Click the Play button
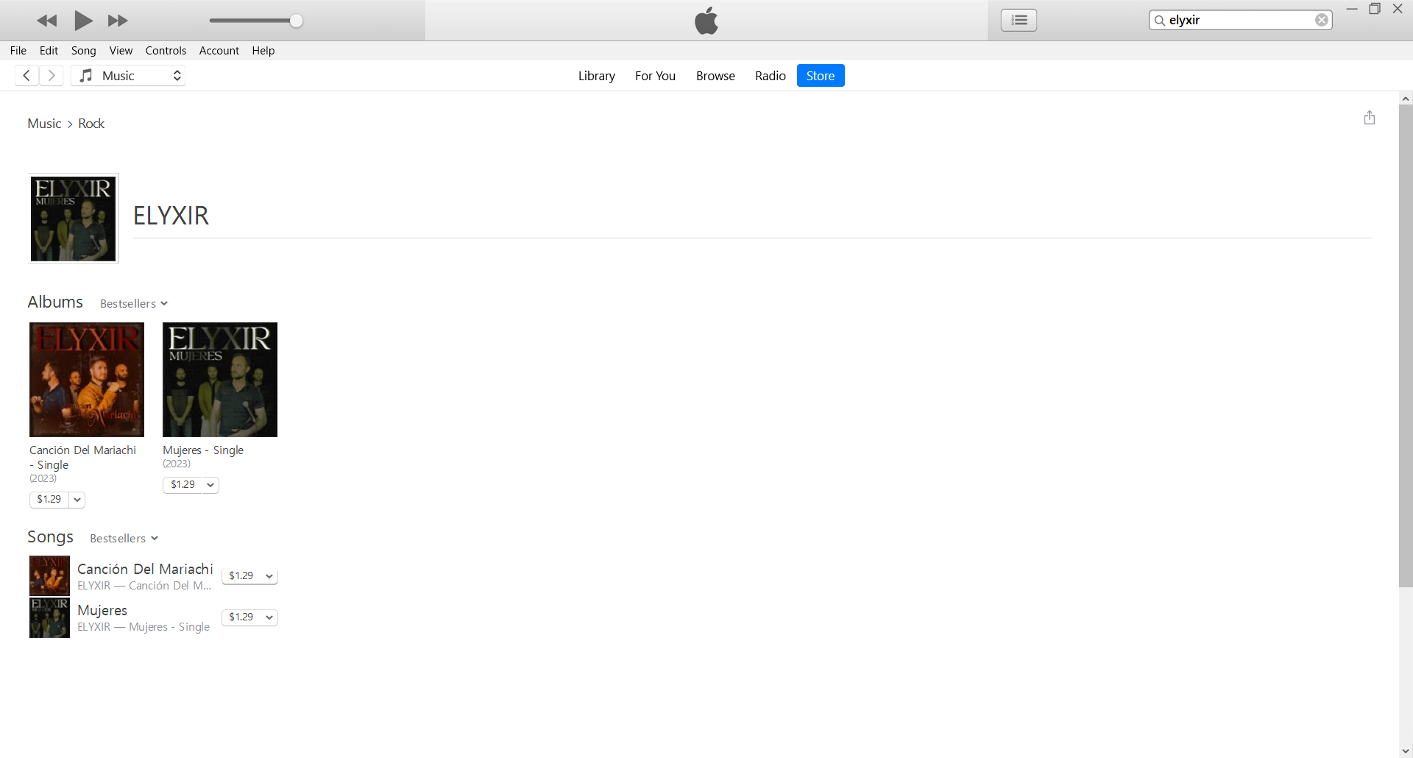Viewport: 1413px width, 758px height. (83, 21)
